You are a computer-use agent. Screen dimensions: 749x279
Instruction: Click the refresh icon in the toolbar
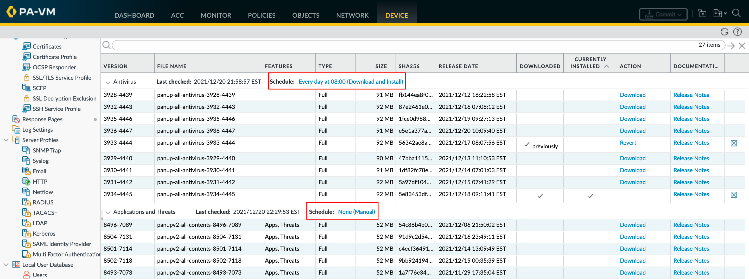(724, 32)
